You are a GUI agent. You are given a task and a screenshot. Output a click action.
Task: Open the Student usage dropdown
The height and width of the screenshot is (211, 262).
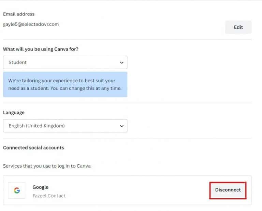click(65, 62)
